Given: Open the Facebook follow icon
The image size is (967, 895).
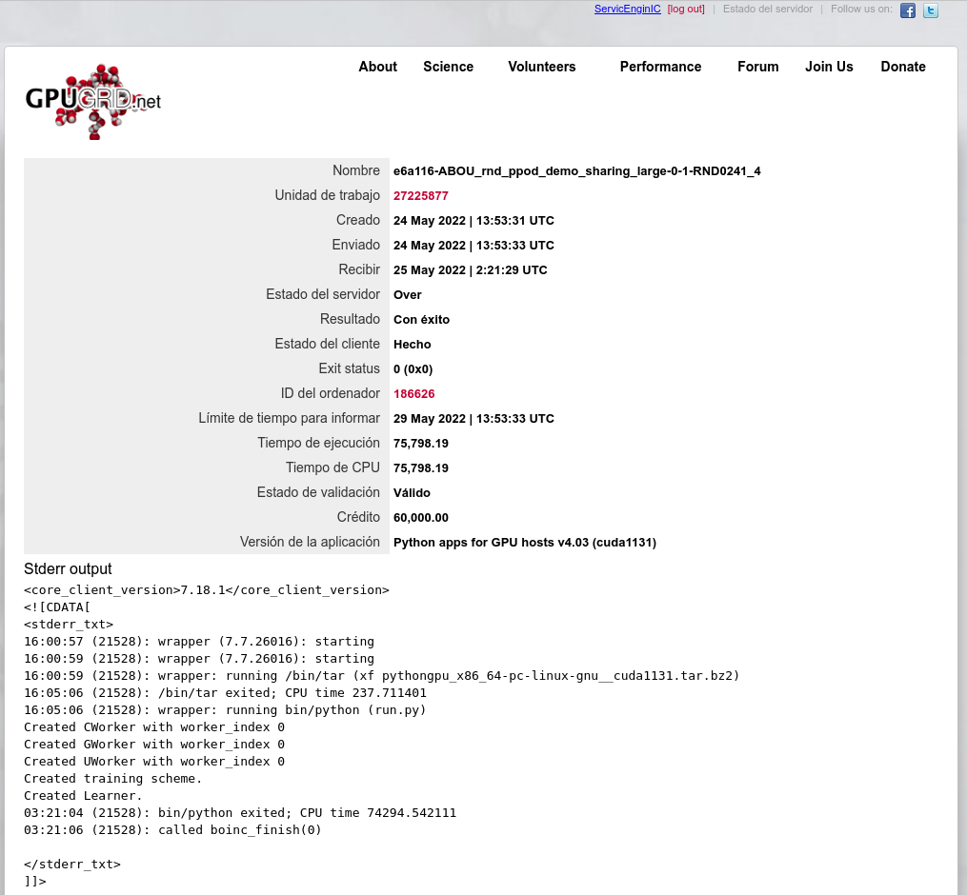Looking at the screenshot, I should pos(907,10).
